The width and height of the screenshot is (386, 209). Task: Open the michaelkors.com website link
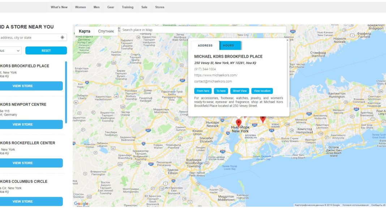pyautogui.click(x=216, y=75)
